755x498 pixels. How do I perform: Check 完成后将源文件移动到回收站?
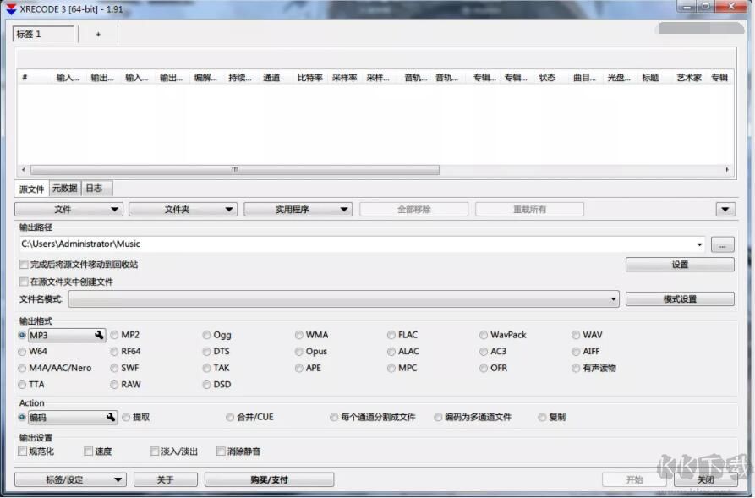point(24,264)
